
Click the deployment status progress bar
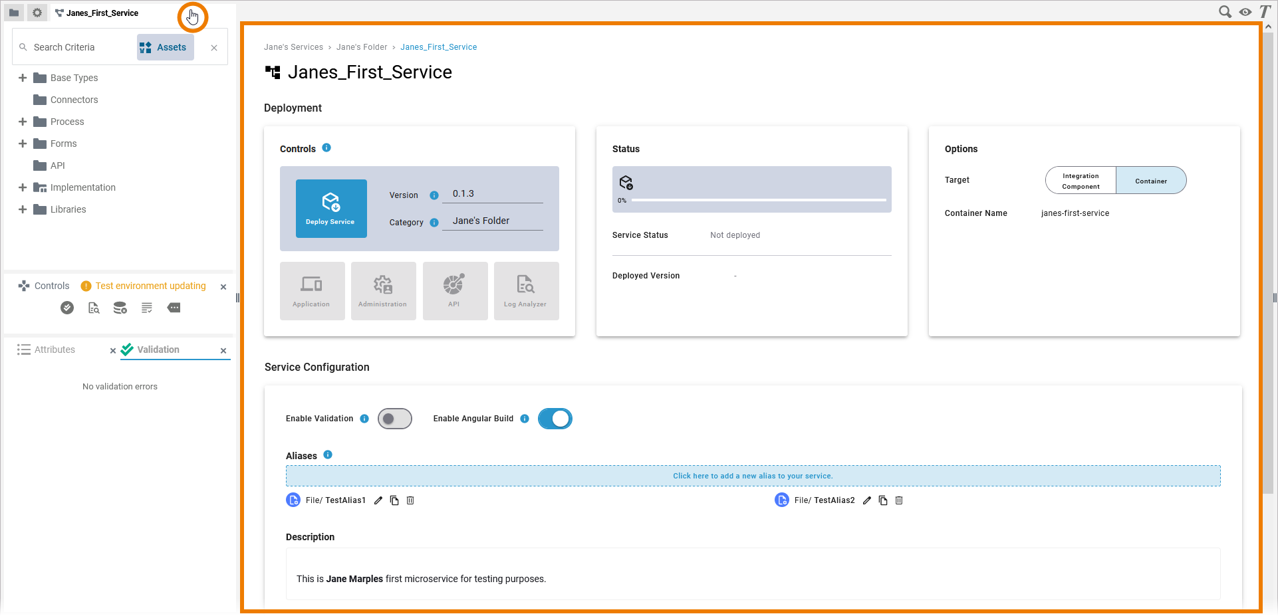coord(758,199)
